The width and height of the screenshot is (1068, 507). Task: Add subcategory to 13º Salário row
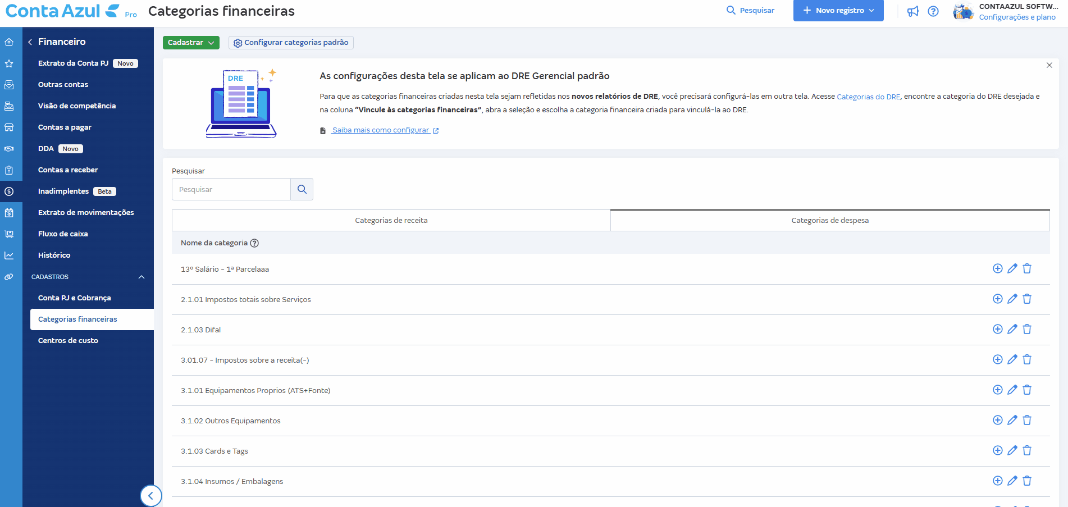pyautogui.click(x=997, y=268)
